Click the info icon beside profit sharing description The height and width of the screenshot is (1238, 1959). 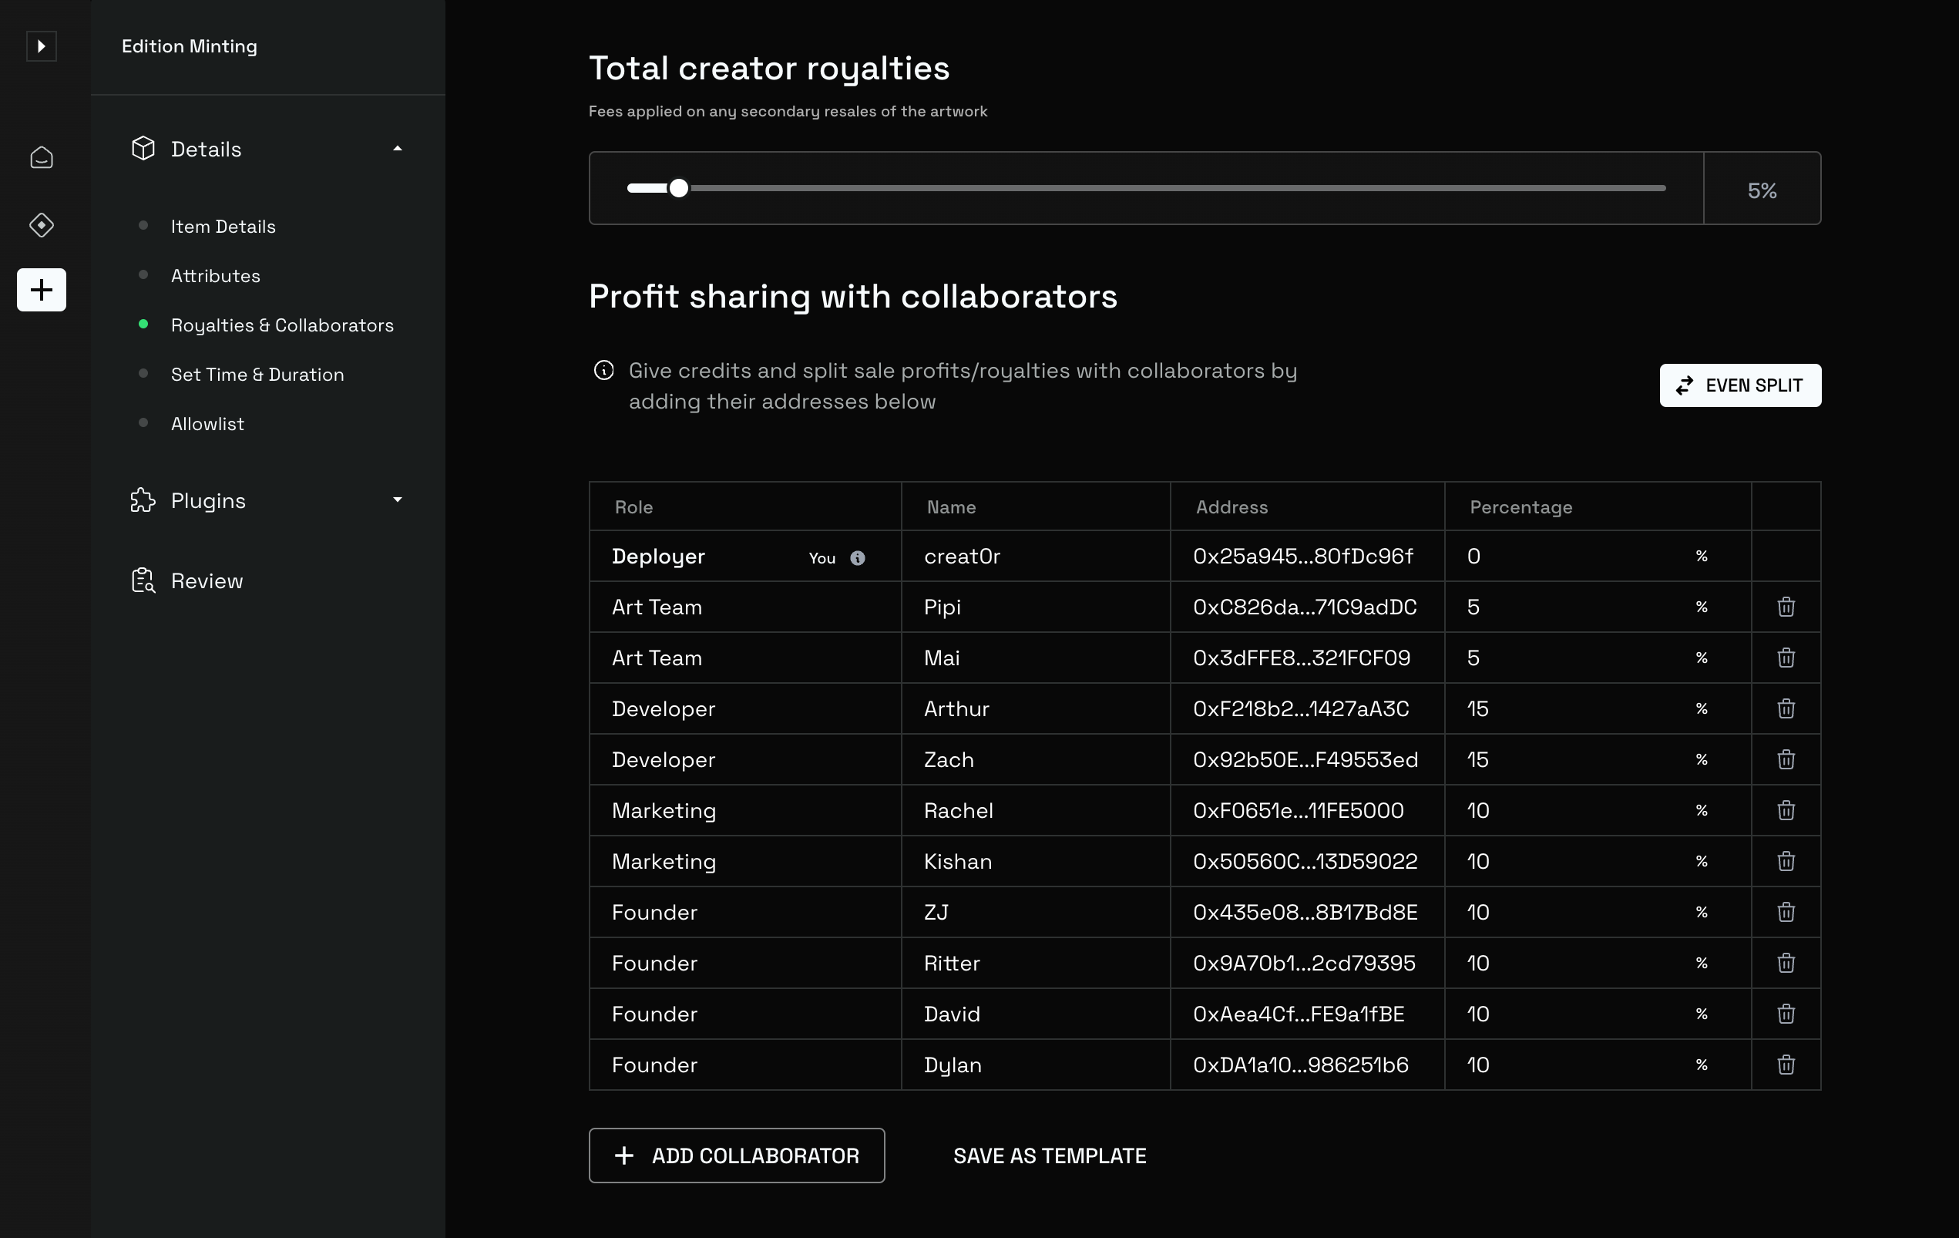603,371
